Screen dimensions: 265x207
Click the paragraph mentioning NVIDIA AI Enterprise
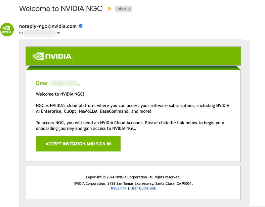pyautogui.click(x=133, y=108)
